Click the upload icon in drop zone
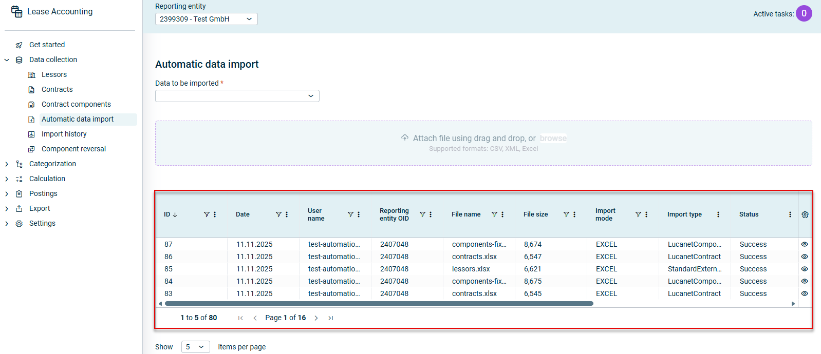 405,138
